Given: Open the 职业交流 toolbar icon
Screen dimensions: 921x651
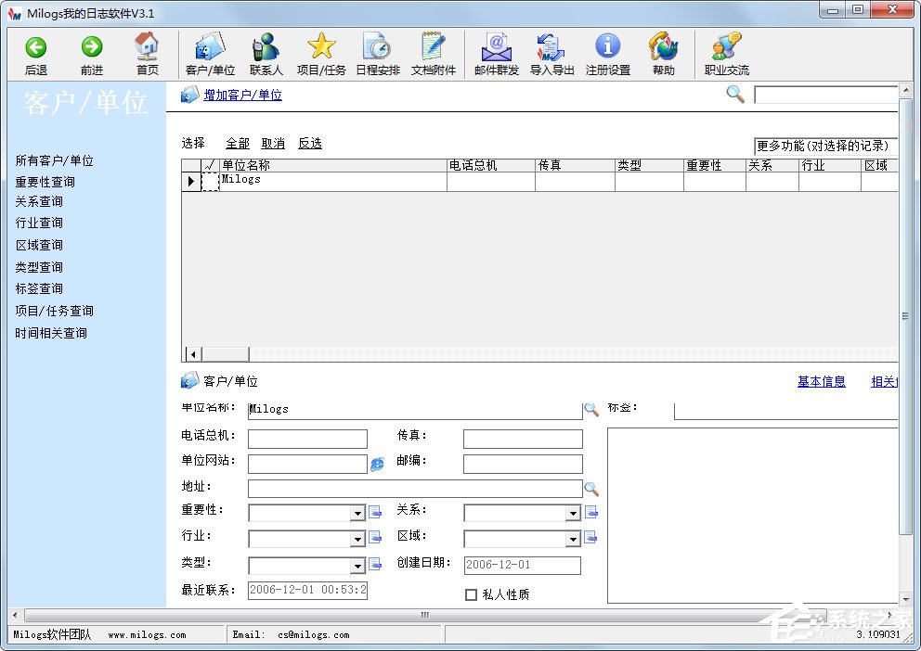Looking at the screenshot, I should [727, 54].
